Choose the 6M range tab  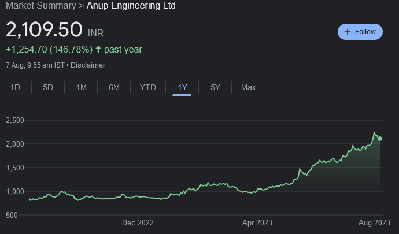click(x=114, y=87)
